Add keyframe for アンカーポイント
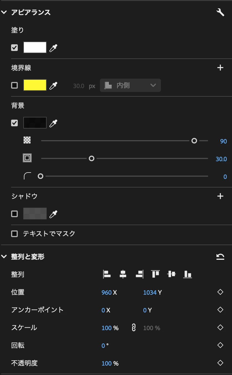This screenshot has width=232, height=375. 220,310
